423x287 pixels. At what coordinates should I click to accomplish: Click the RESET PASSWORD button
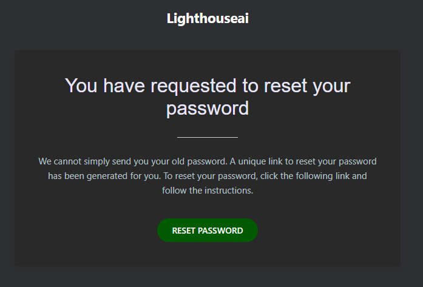click(208, 231)
